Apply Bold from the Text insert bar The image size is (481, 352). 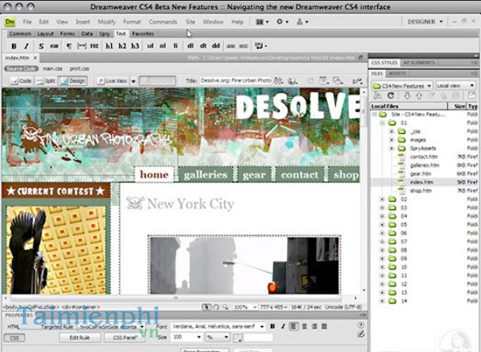coord(14,46)
